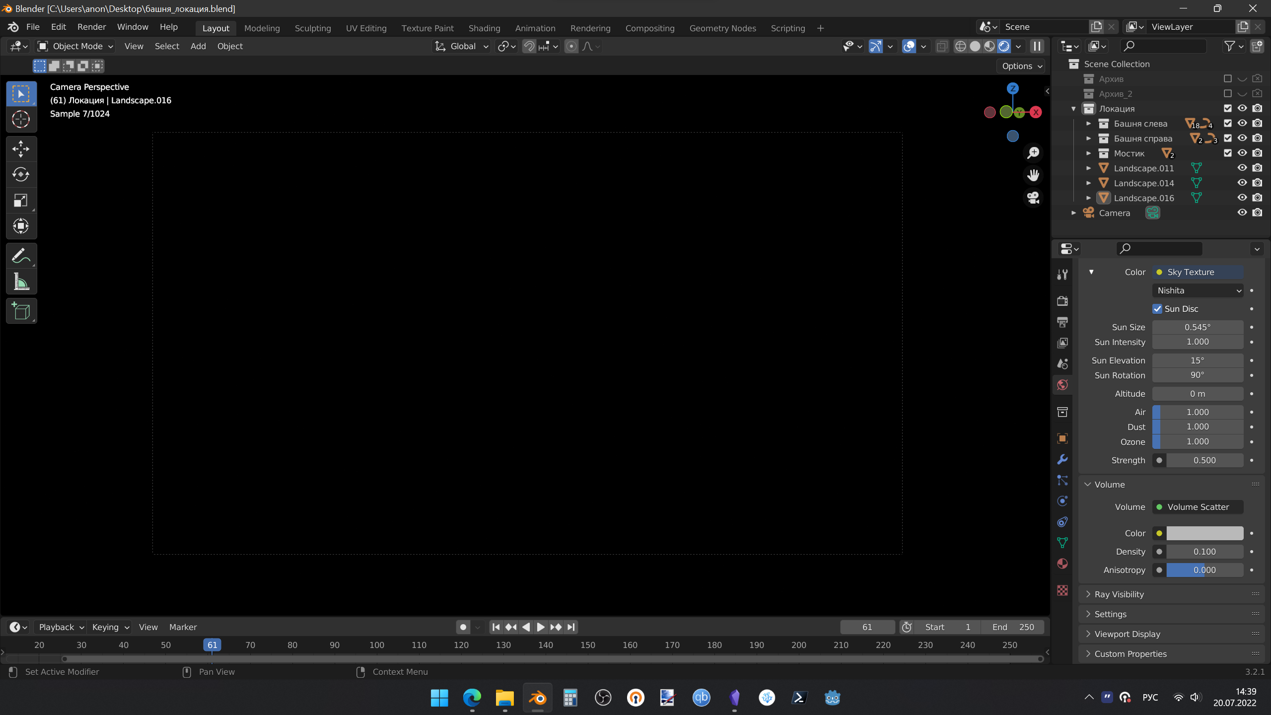The width and height of the screenshot is (1271, 715).
Task: Uncheck the Башня слева collection checkbox
Action: (x=1228, y=123)
